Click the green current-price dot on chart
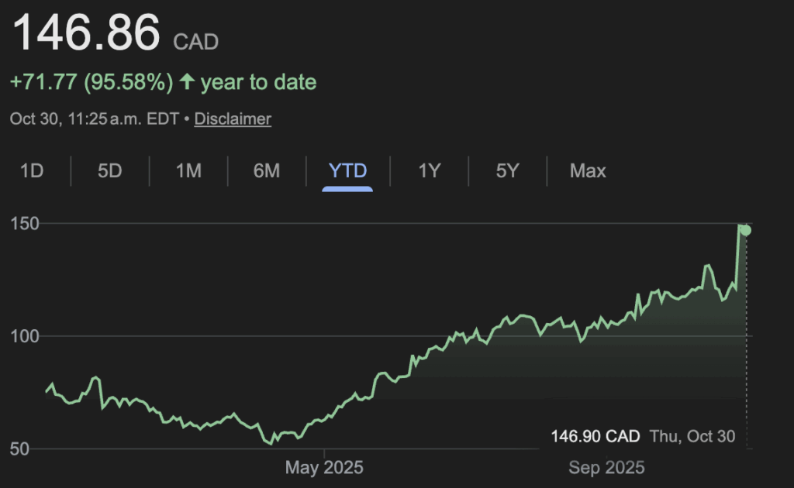 [746, 230]
